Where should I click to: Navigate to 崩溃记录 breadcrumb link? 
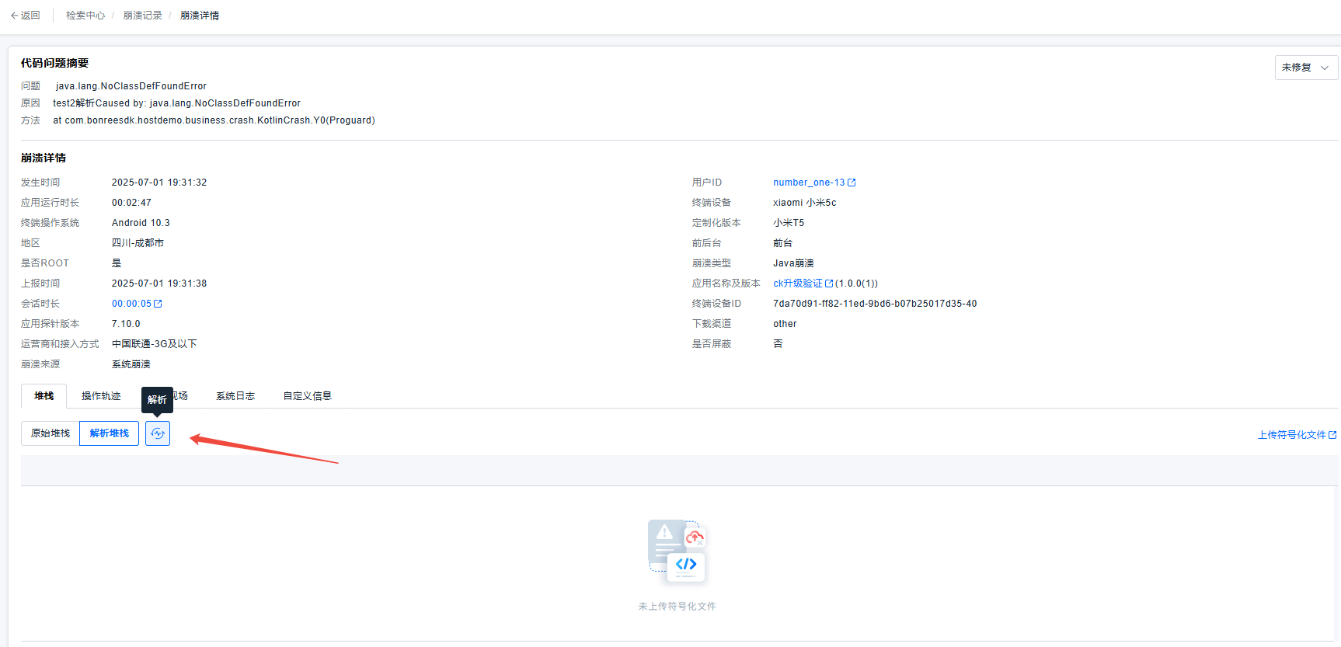[143, 16]
